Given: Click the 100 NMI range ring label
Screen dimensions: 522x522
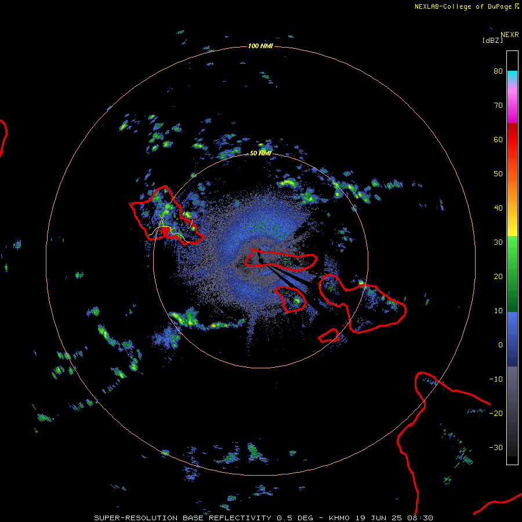Looking at the screenshot, I should tap(260, 46).
